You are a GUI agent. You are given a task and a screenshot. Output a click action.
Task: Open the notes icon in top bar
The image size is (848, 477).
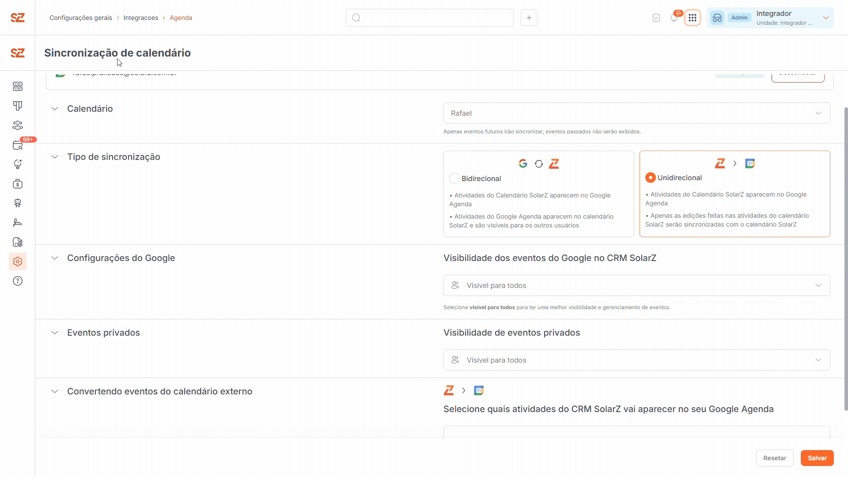click(x=656, y=18)
